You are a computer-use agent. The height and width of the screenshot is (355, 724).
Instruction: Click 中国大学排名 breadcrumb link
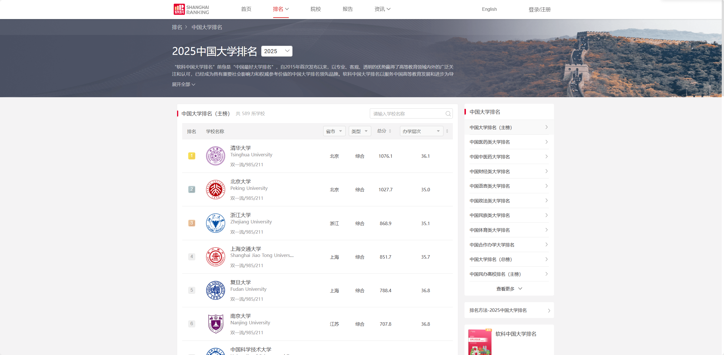(x=207, y=27)
